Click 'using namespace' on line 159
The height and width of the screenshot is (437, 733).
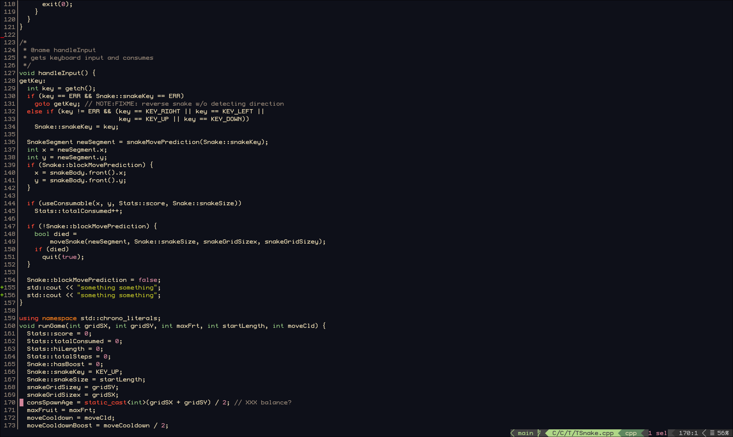click(x=48, y=318)
